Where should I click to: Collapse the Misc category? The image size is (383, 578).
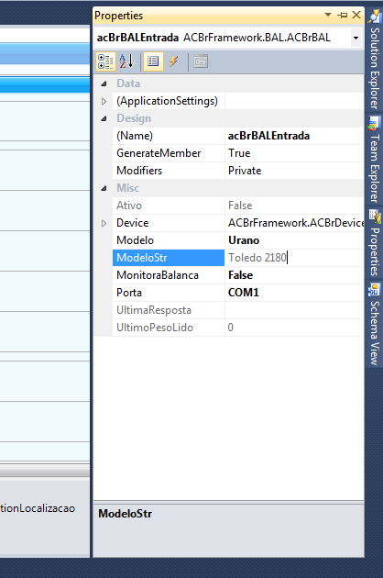(104, 188)
